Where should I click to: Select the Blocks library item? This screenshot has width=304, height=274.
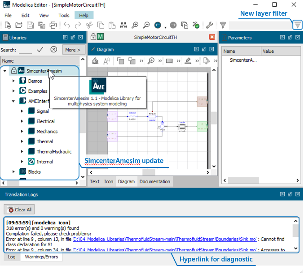coord(34,172)
